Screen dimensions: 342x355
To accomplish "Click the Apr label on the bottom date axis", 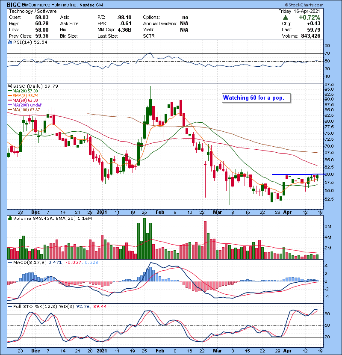I will pyautogui.click(x=287, y=351).
